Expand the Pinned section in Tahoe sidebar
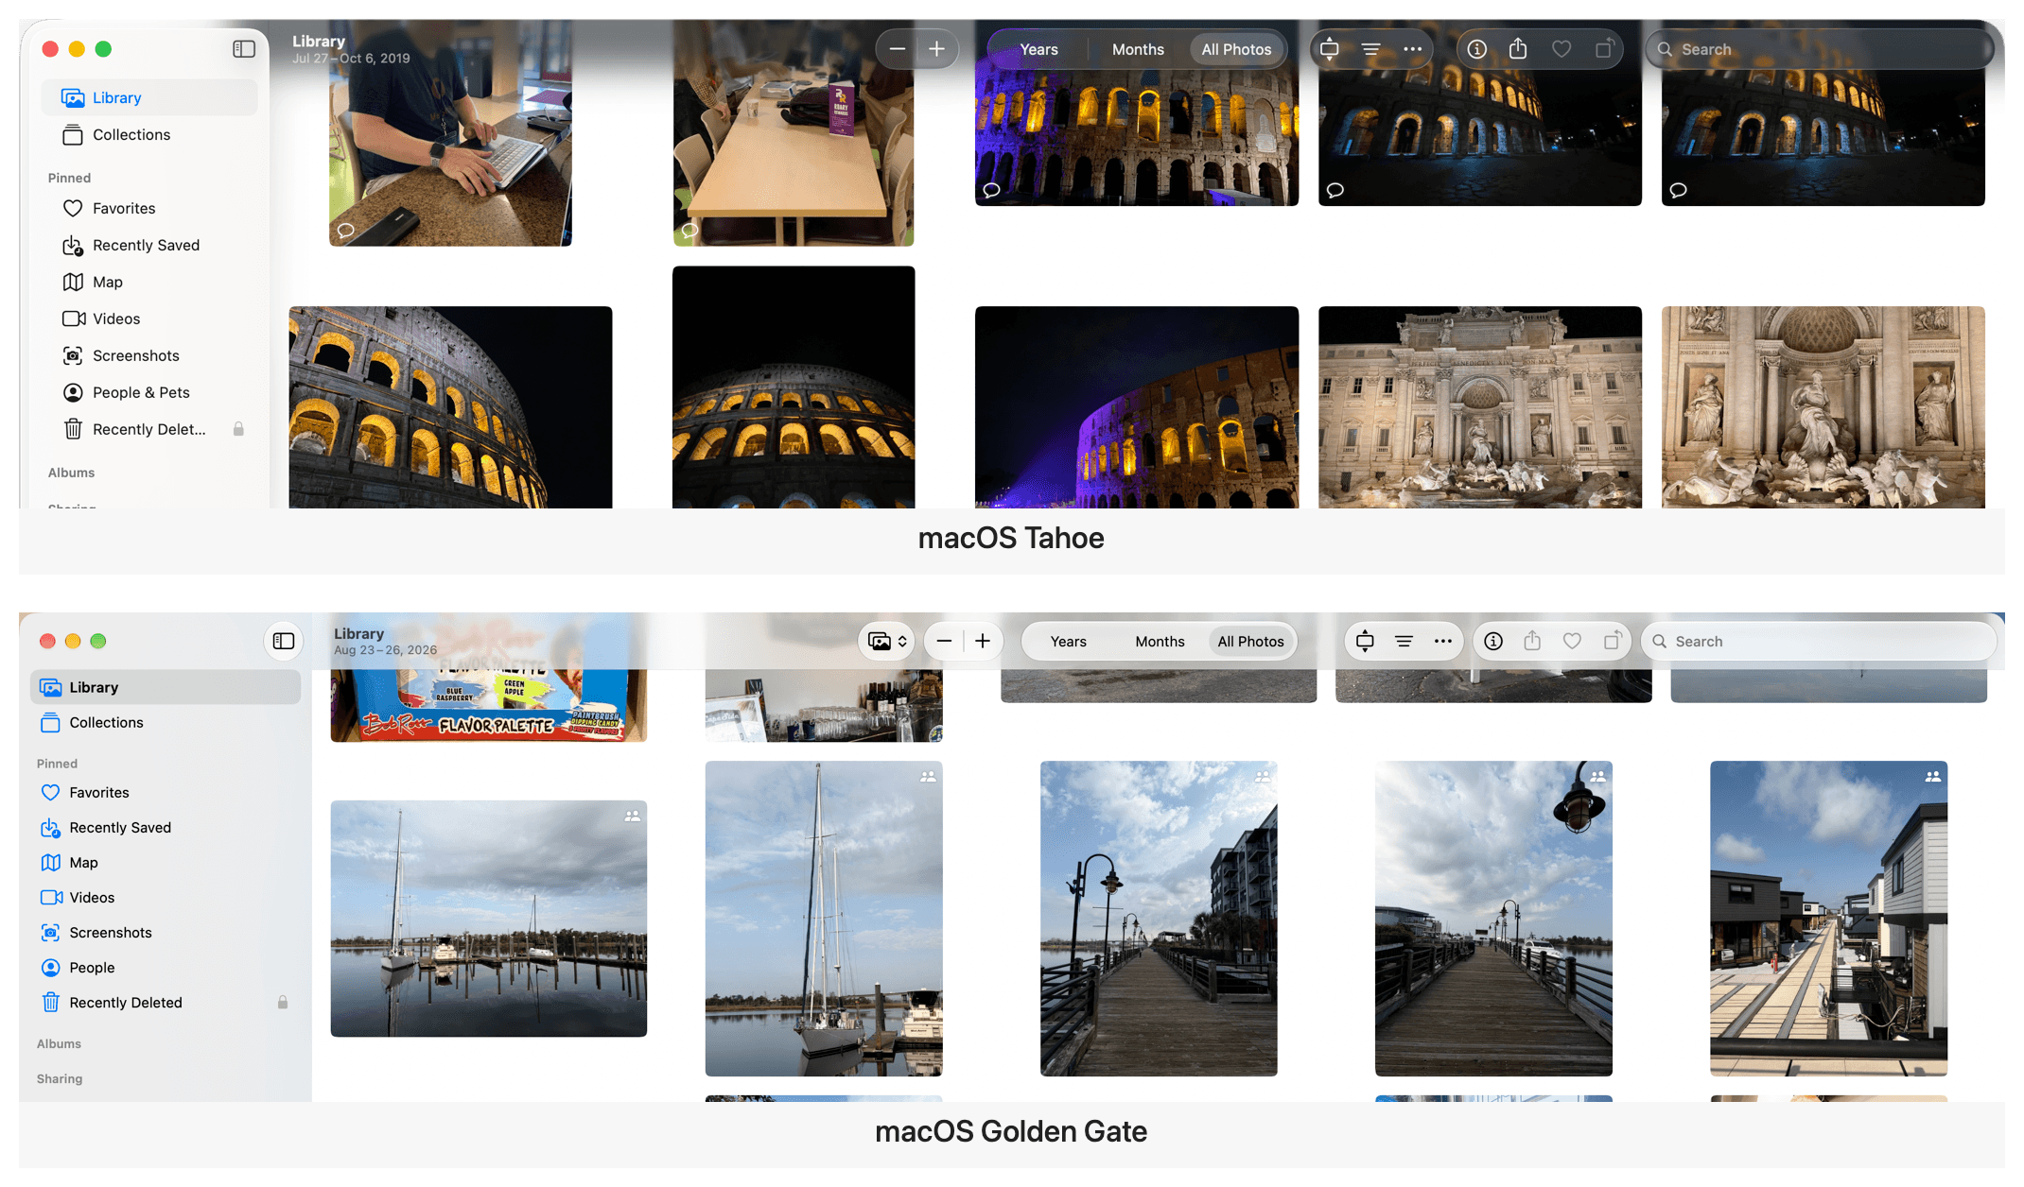This screenshot has height=1187, width=2024. (69, 178)
